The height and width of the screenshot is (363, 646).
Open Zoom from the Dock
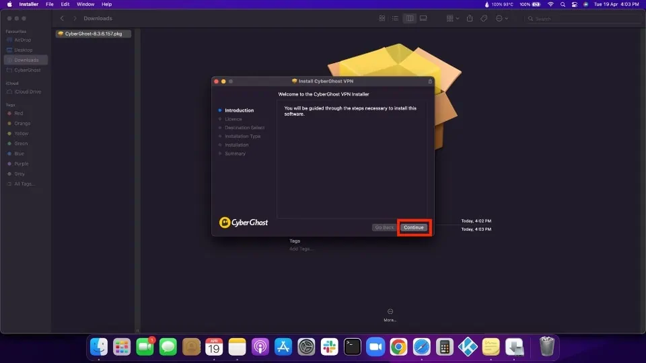pyautogui.click(x=375, y=347)
